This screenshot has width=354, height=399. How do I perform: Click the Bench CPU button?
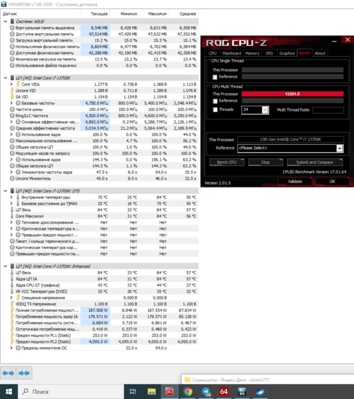tap(227, 162)
